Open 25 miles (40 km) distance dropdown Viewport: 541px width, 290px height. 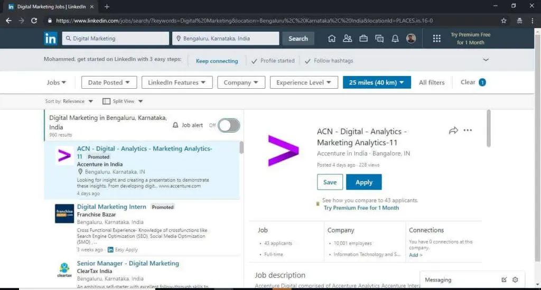tap(377, 82)
